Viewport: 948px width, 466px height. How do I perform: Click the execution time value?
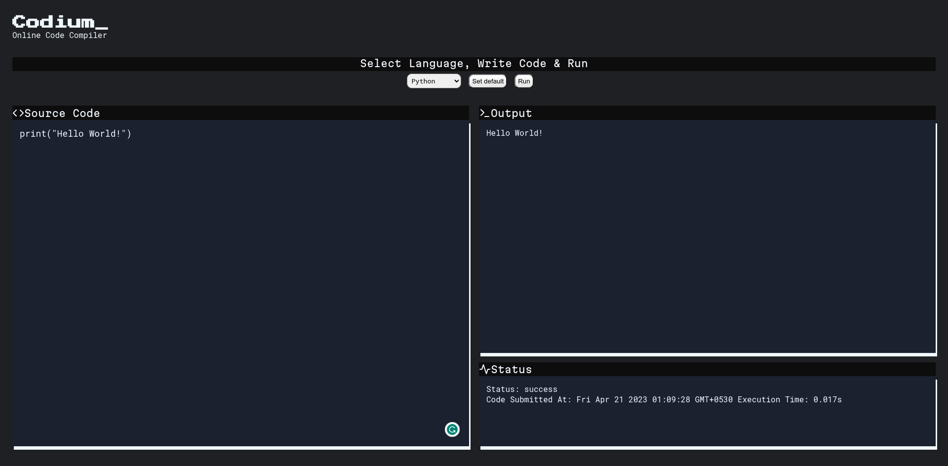[x=828, y=400]
